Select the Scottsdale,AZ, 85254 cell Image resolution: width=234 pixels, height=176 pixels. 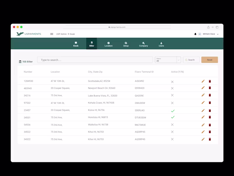pos(99,81)
